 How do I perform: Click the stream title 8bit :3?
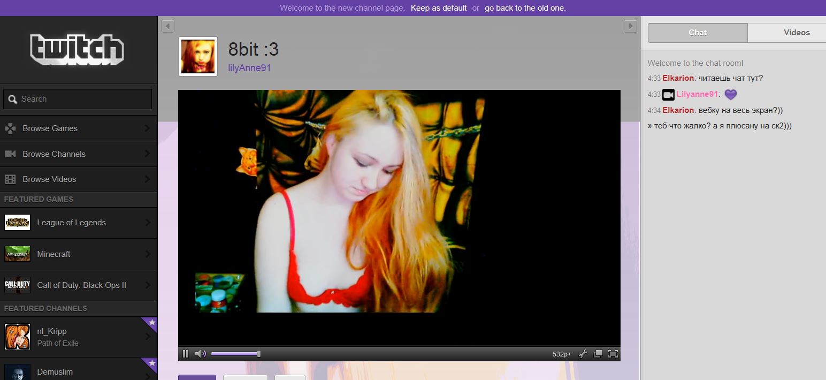(254, 49)
